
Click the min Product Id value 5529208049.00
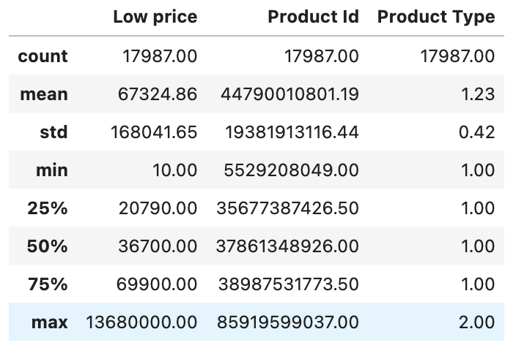291,170
